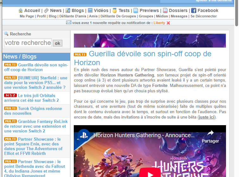This screenshot has width=239, height=177.
Task: Click the juste ici beta signup link
Action: coord(206,117)
